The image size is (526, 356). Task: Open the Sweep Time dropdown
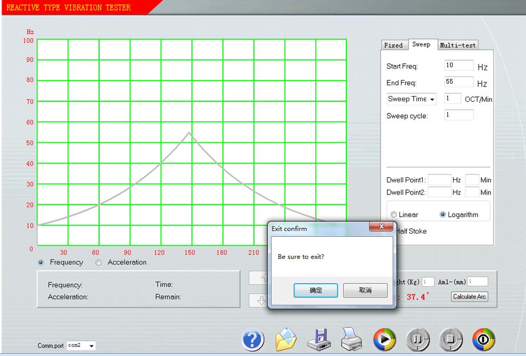tap(412, 99)
